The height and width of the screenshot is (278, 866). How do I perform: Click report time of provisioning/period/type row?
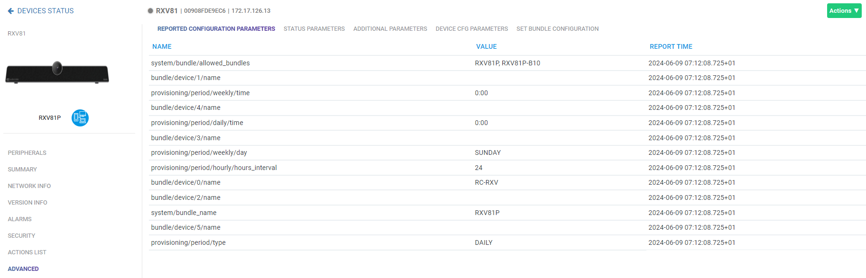click(692, 242)
